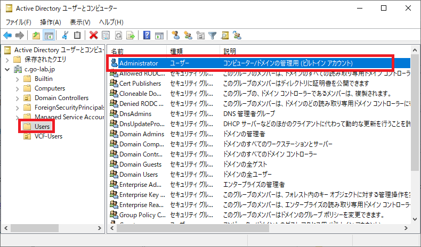Screen dimensions: 421x247
Task: Click the DNS 管理者グループ description text
Action: tap(249, 114)
